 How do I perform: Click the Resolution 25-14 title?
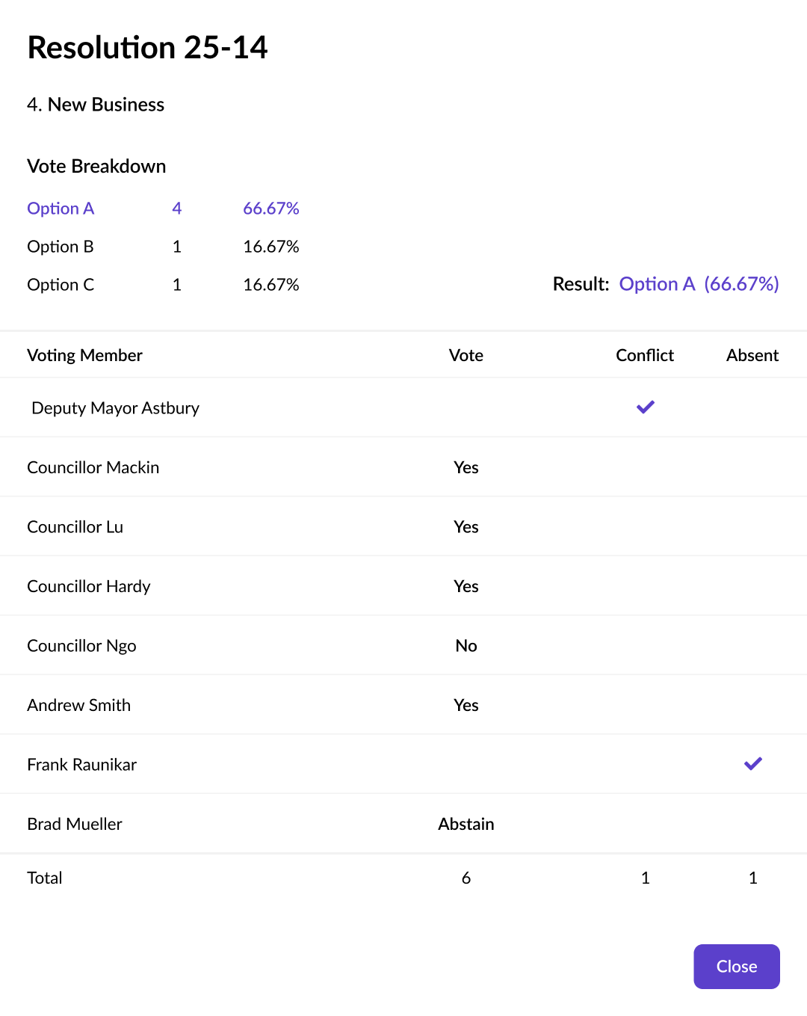click(147, 47)
